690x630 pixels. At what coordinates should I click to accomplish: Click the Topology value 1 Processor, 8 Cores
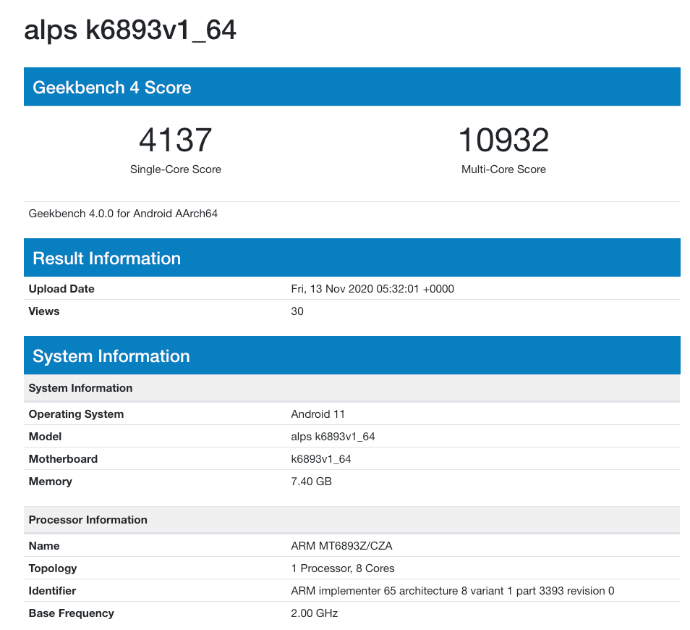pyautogui.click(x=342, y=568)
